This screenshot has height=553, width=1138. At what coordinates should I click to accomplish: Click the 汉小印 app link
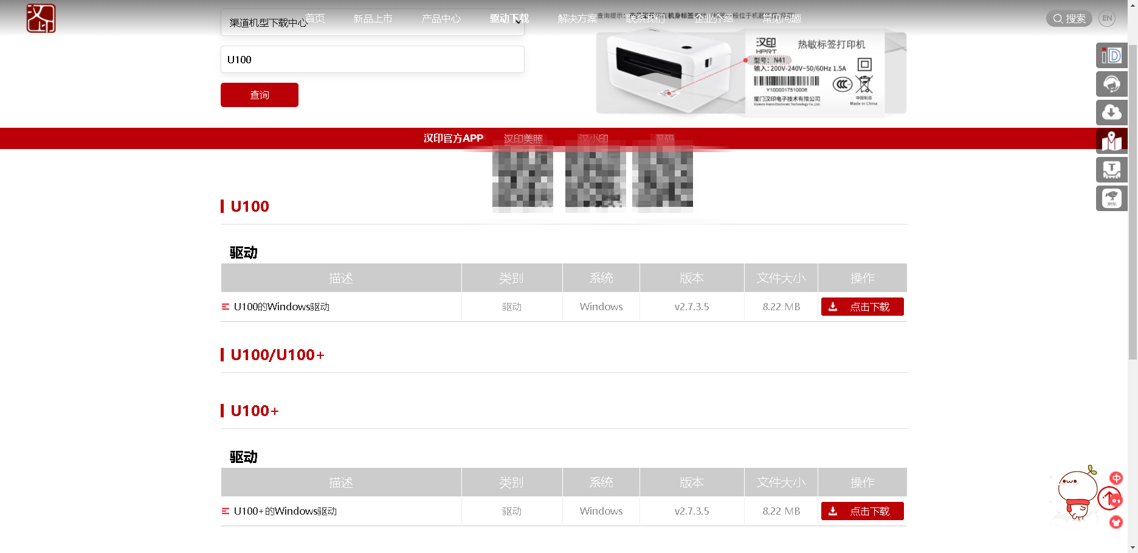click(x=593, y=139)
